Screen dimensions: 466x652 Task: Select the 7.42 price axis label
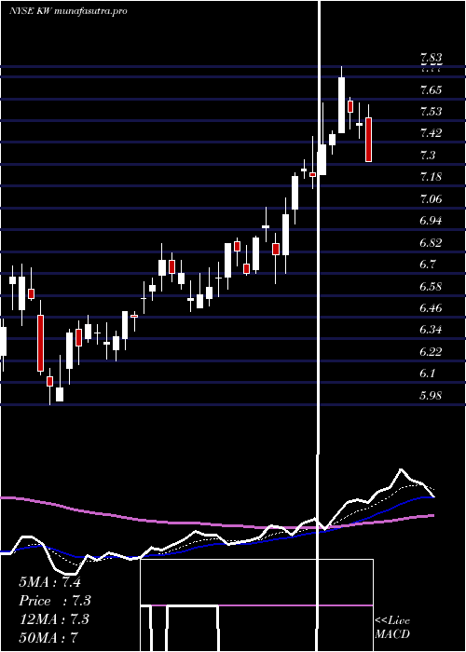pyautogui.click(x=431, y=133)
